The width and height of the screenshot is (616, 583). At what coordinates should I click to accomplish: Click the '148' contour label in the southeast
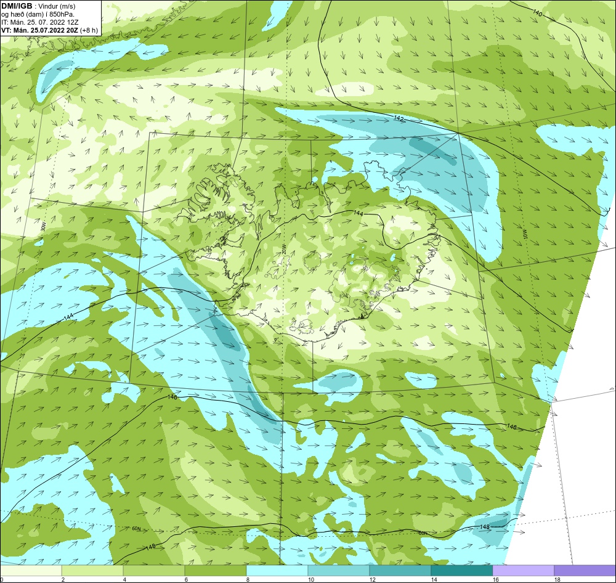tap(485, 527)
